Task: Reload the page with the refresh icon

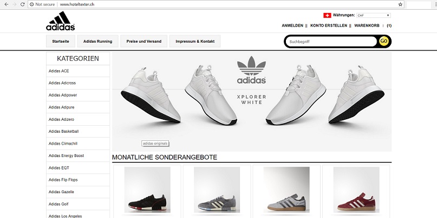Action: pos(23,4)
